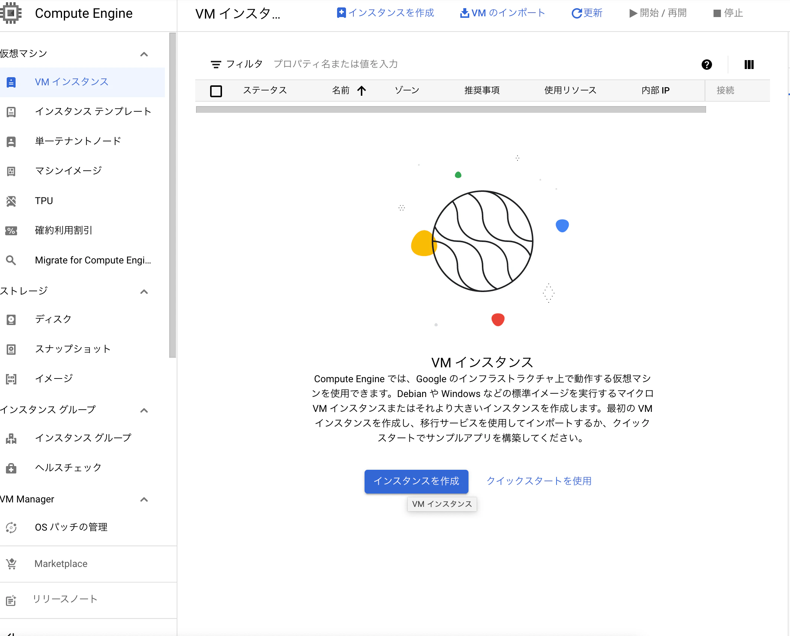Open OS パッチの管理 in sidebar
Viewport: 790px width, 636px height.
[x=82, y=527]
